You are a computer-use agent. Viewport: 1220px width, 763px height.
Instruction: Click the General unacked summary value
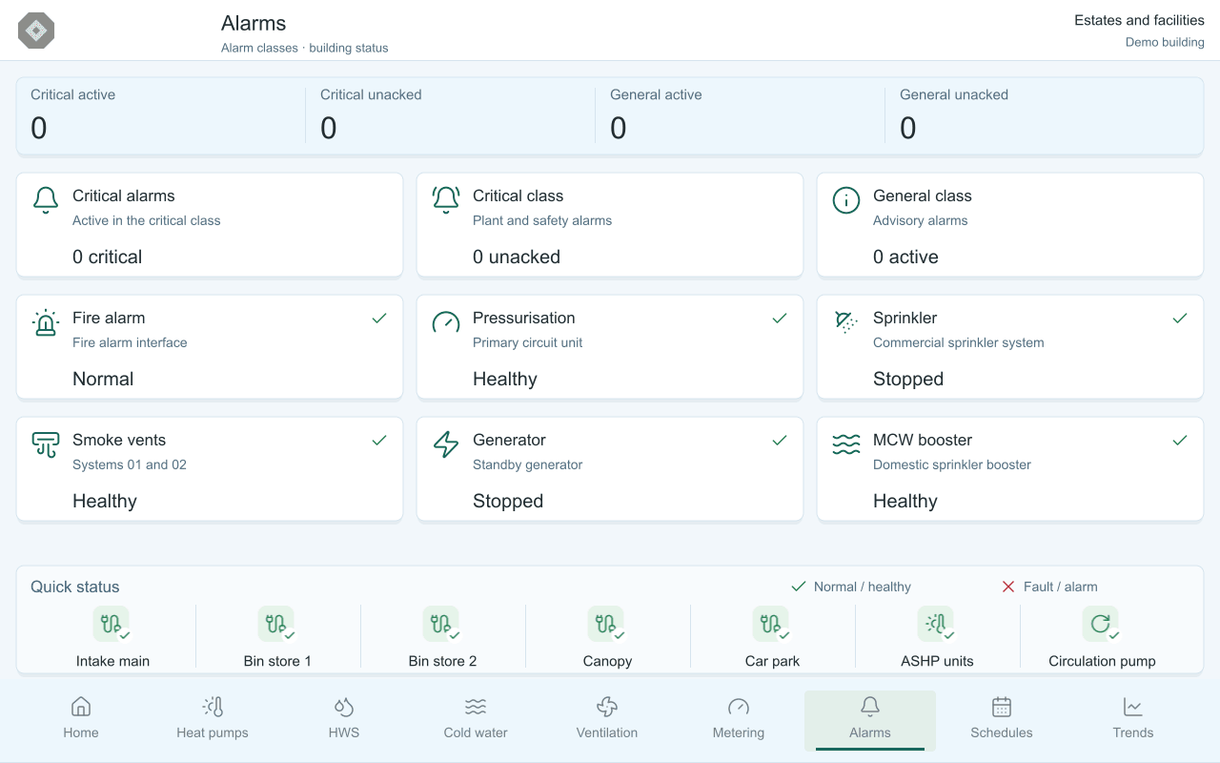(x=908, y=128)
